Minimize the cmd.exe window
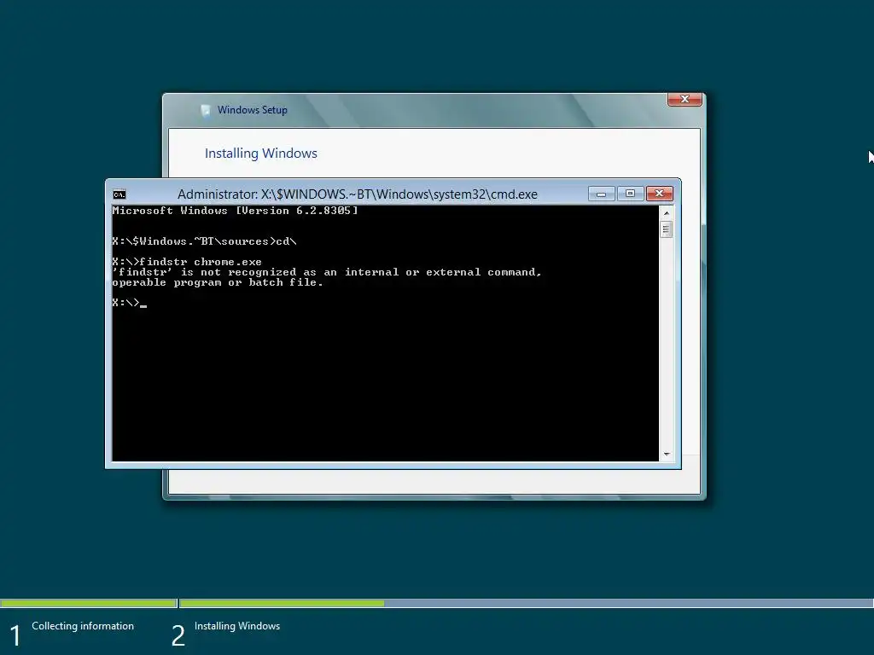874x655 pixels. [x=602, y=194]
